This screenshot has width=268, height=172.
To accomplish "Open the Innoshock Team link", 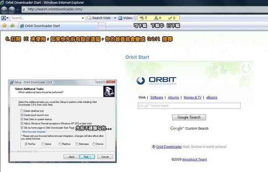I will point(194,159).
